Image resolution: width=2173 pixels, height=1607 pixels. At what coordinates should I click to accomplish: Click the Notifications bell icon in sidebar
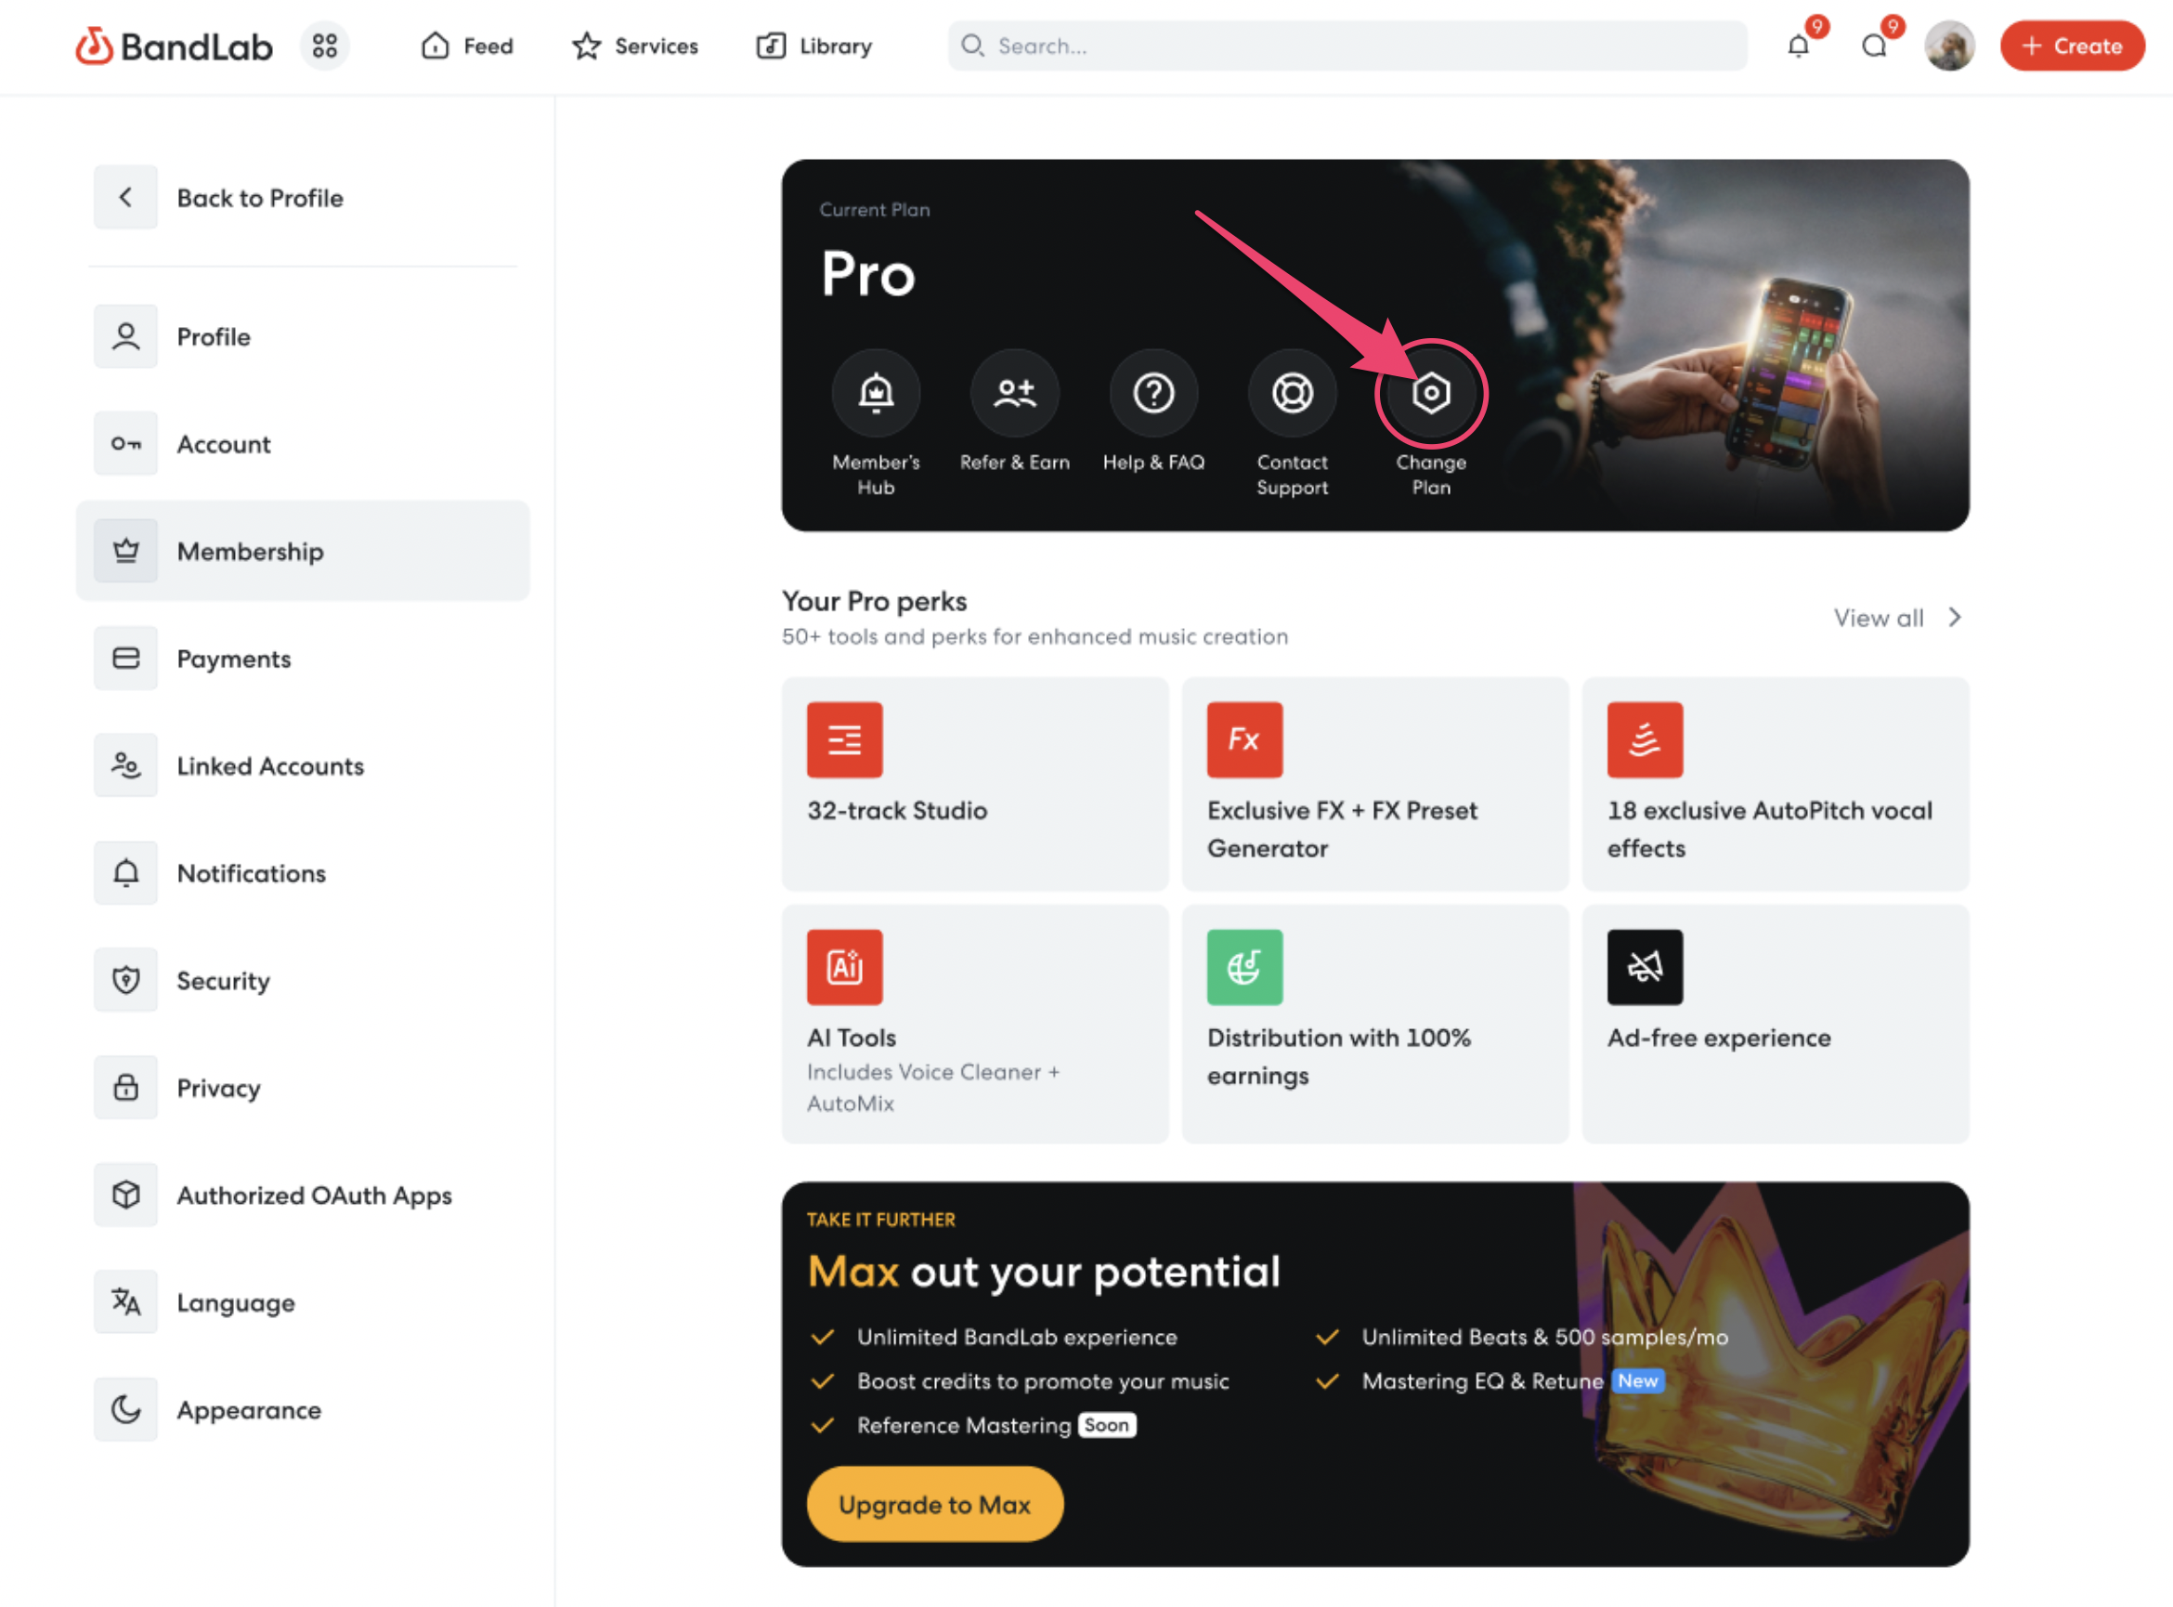pyautogui.click(x=125, y=872)
